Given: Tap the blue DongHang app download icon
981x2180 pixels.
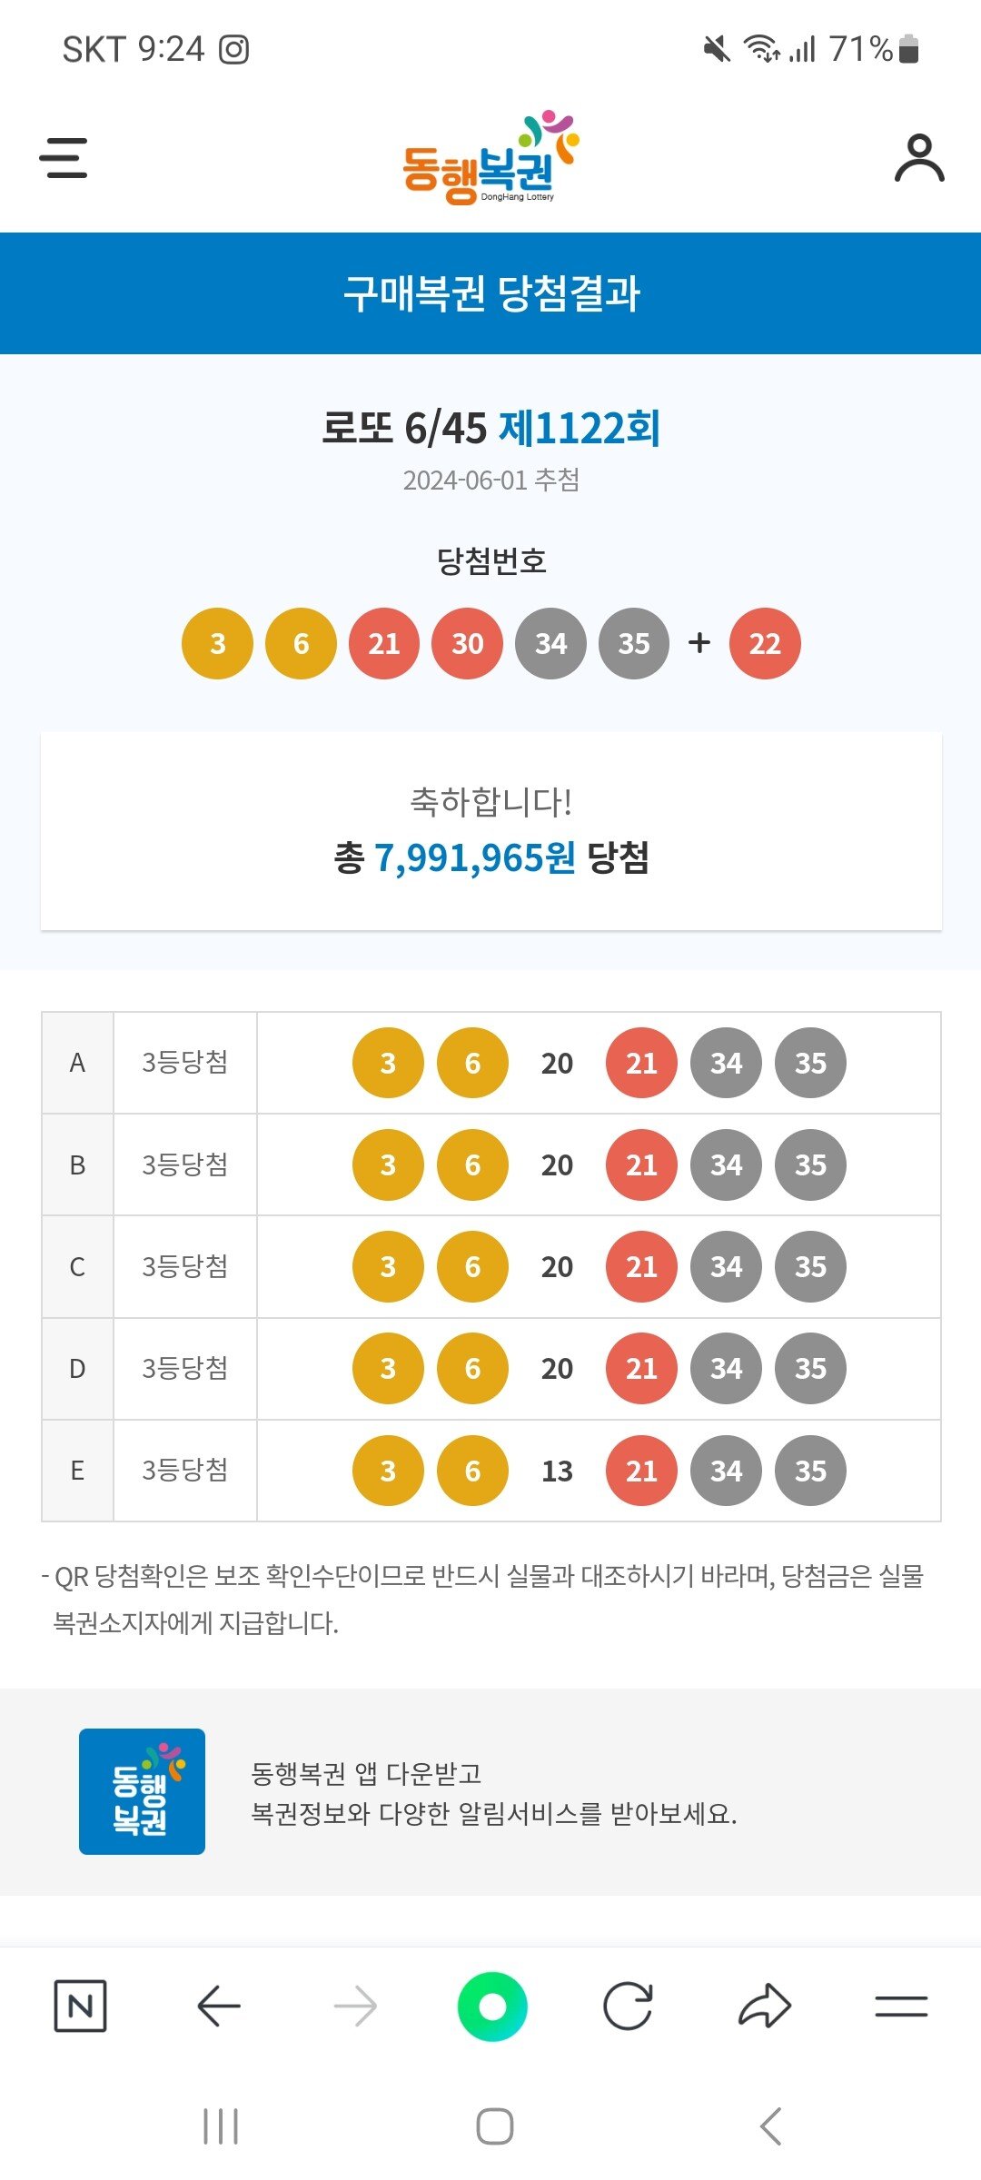Looking at the screenshot, I should 142,1791.
